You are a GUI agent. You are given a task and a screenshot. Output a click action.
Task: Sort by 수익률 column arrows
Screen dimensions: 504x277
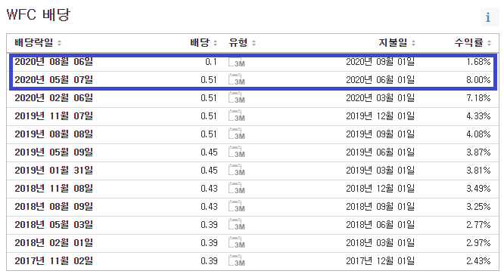click(489, 43)
